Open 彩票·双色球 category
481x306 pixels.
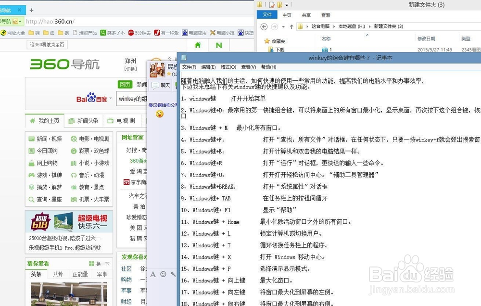click(x=90, y=151)
